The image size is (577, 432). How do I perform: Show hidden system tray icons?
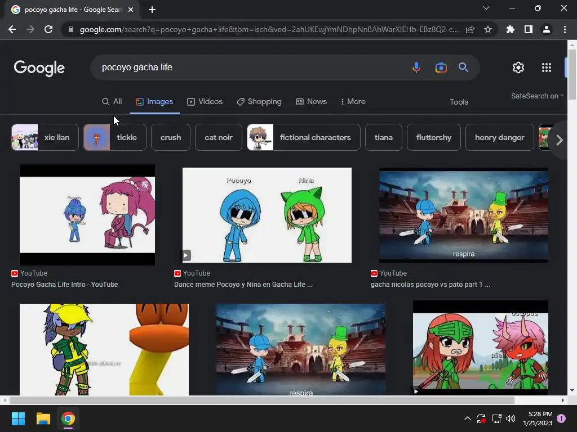click(467, 418)
